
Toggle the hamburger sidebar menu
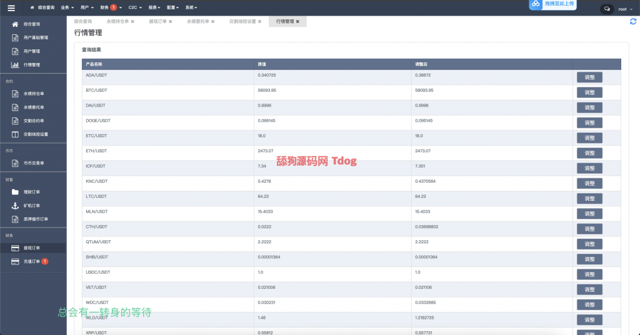(11, 8)
